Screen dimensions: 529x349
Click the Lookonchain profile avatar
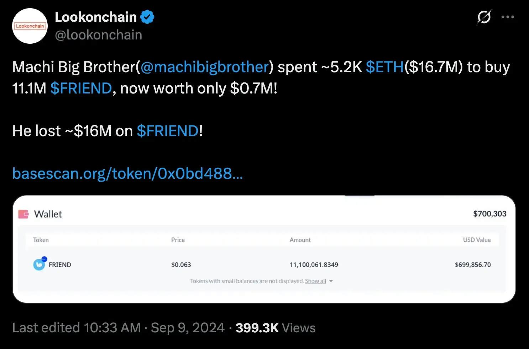30,26
